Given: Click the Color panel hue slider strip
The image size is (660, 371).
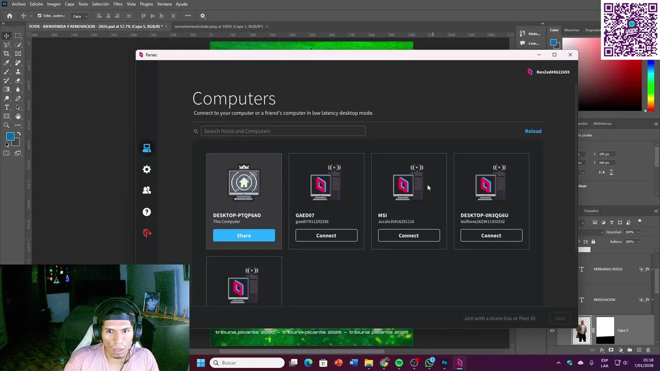Looking at the screenshot, I should (651, 85).
